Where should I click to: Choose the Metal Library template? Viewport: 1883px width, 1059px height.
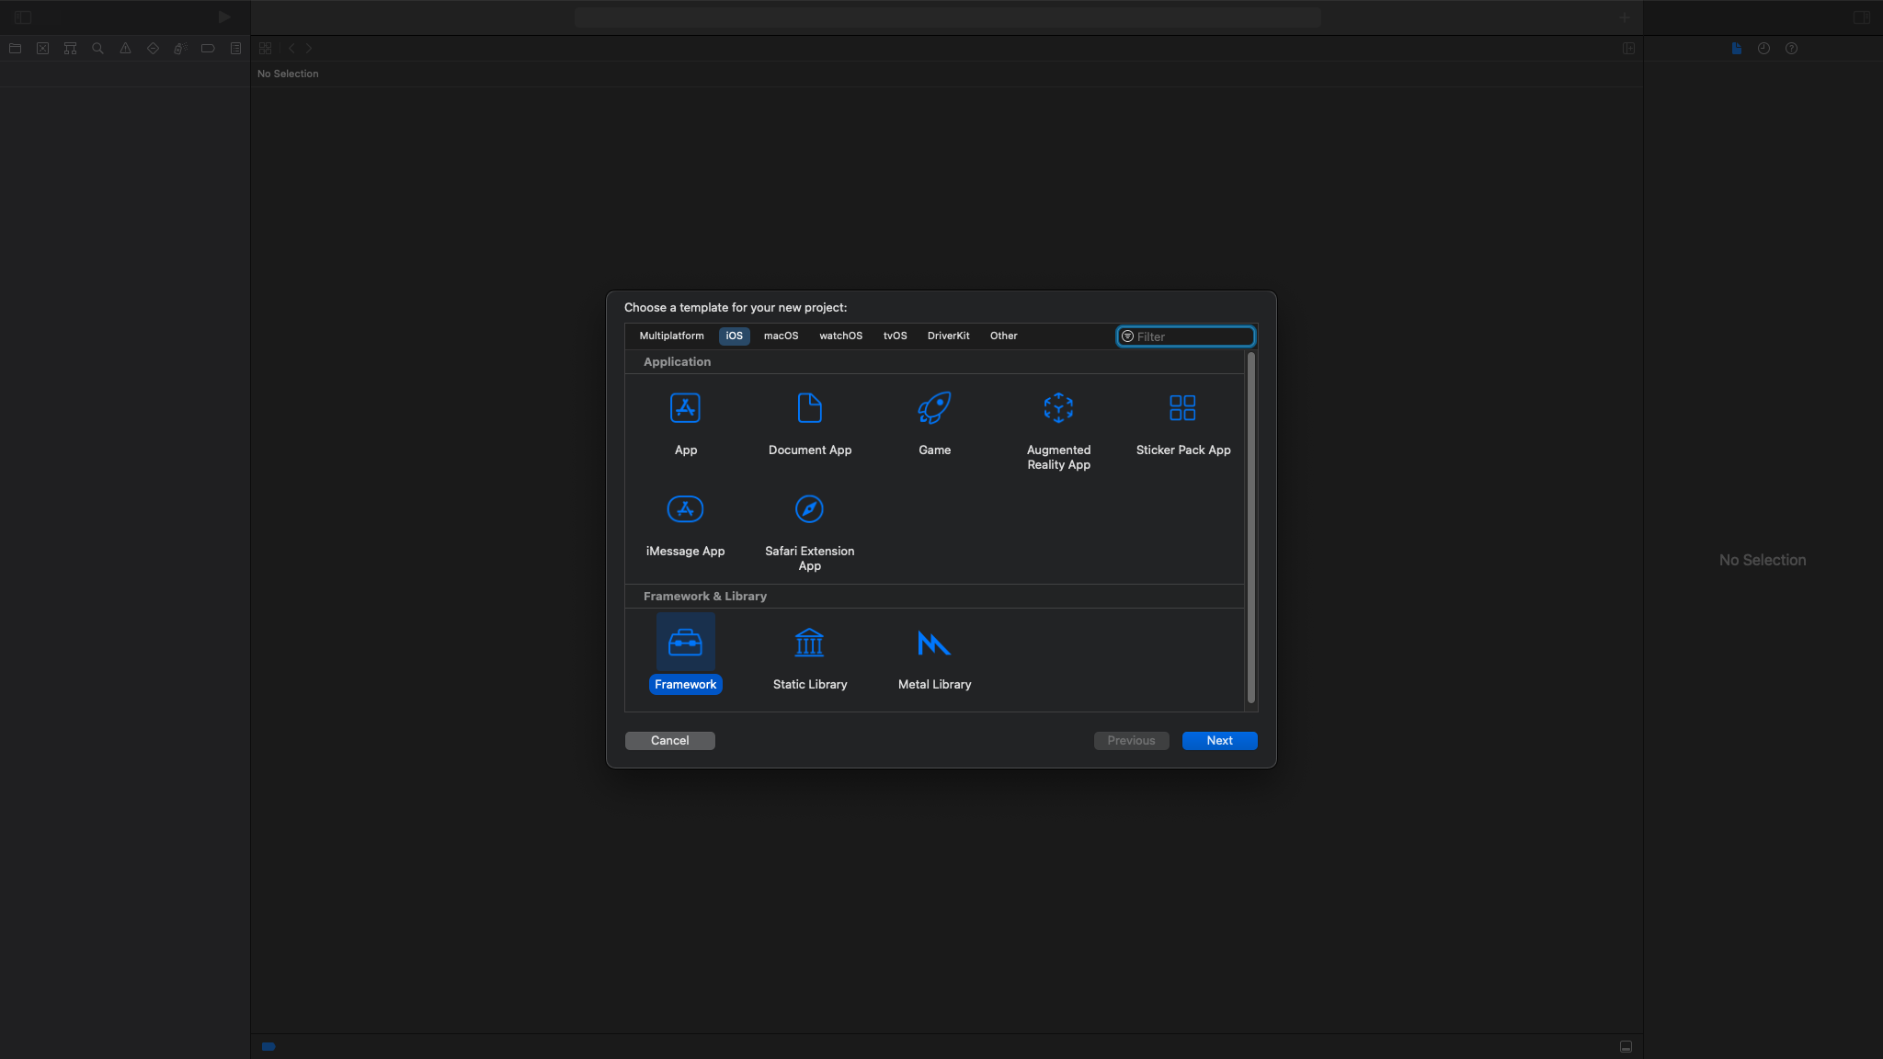point(934,643)
